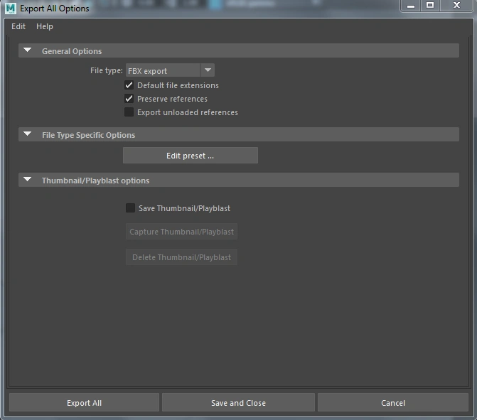Screen dimensions: 477x420
Task: Enable Save Thumbnail/Playblast checkbox
Action: click(130, 208)
